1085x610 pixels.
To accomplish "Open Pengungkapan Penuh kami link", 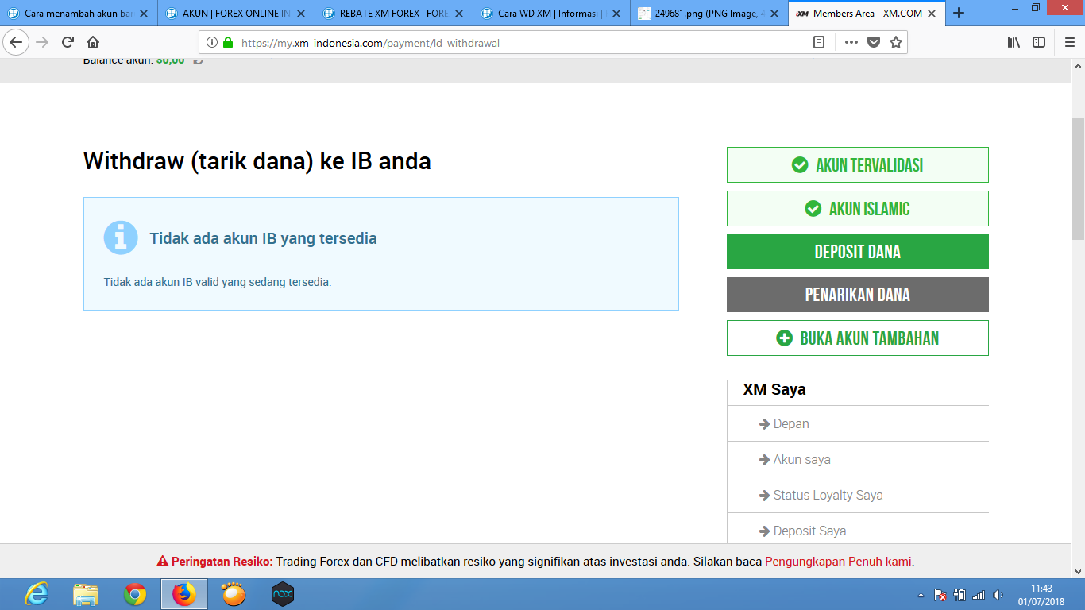I will [x=838, y=562].
